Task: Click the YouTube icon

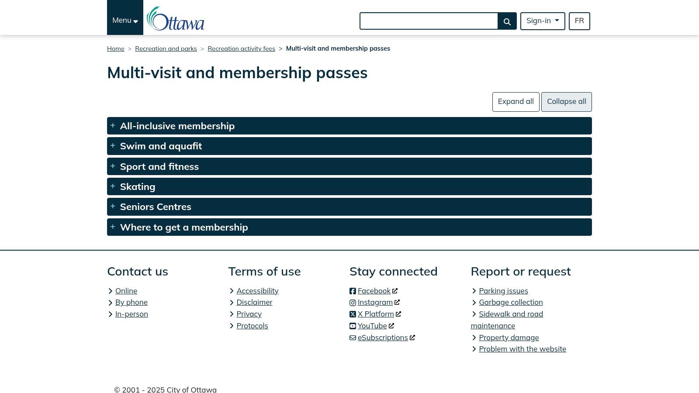Action: point(353,326)
